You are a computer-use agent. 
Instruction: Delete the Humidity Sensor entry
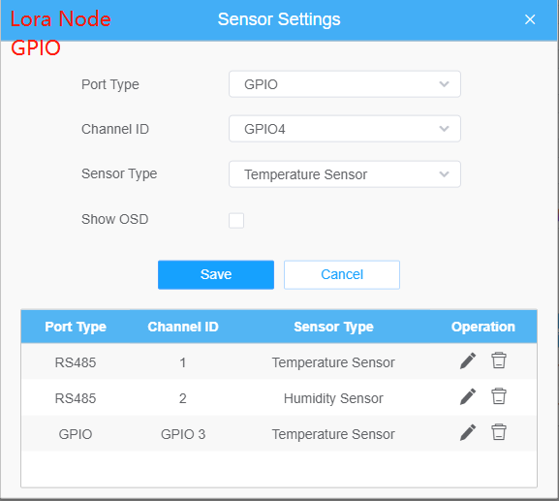click(x=499, y=396)
